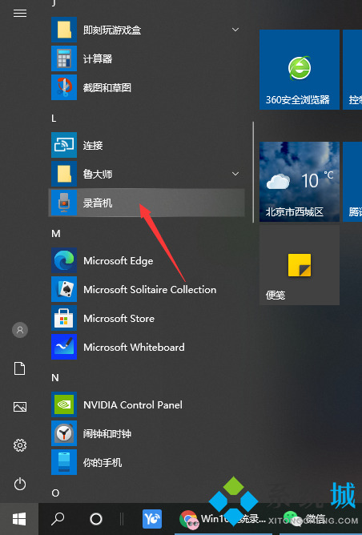362x535 pixels.
Task: Click the Windows Start button
Action: [x=19, y=519]
